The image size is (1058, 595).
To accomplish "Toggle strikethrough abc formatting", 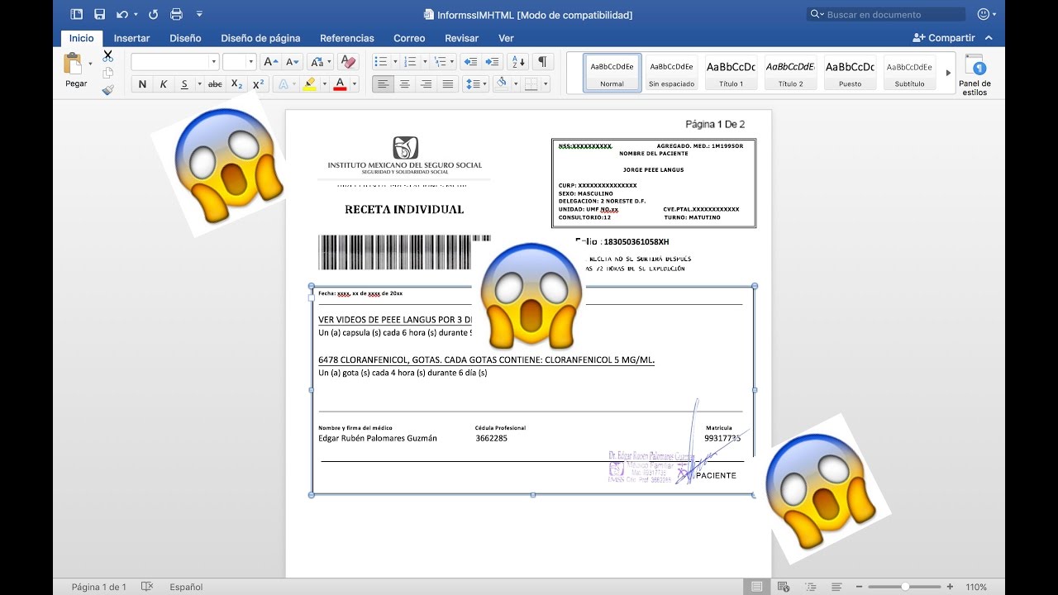I will pyautogui.click(x=215, y=84).
